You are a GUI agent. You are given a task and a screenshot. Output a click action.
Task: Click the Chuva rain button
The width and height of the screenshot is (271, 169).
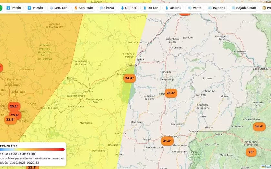pyautogui.click(x=106, y=8)
